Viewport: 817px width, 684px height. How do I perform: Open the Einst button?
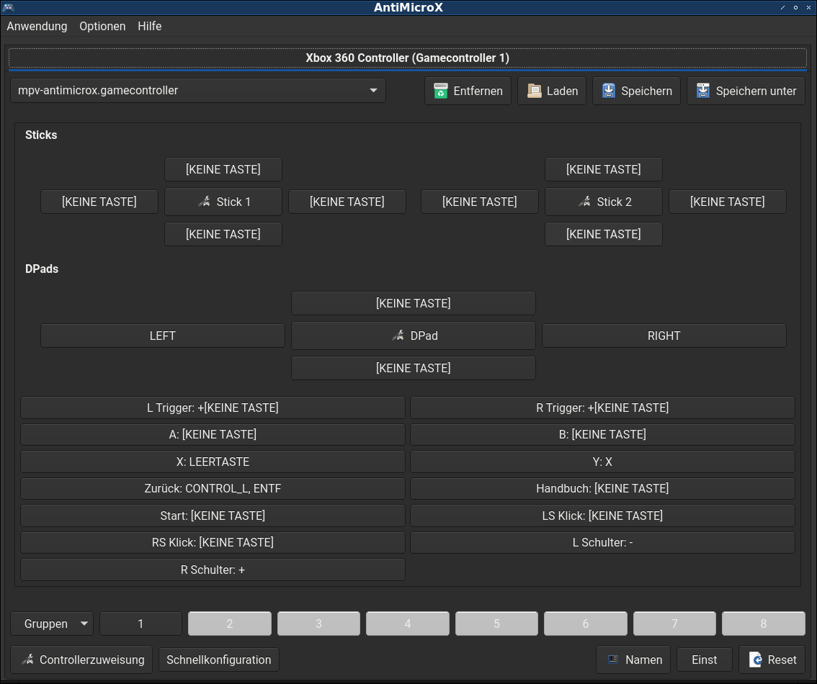705,660
